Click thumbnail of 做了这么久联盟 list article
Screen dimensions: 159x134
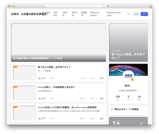pyautogui.click(x=24, y=73)
